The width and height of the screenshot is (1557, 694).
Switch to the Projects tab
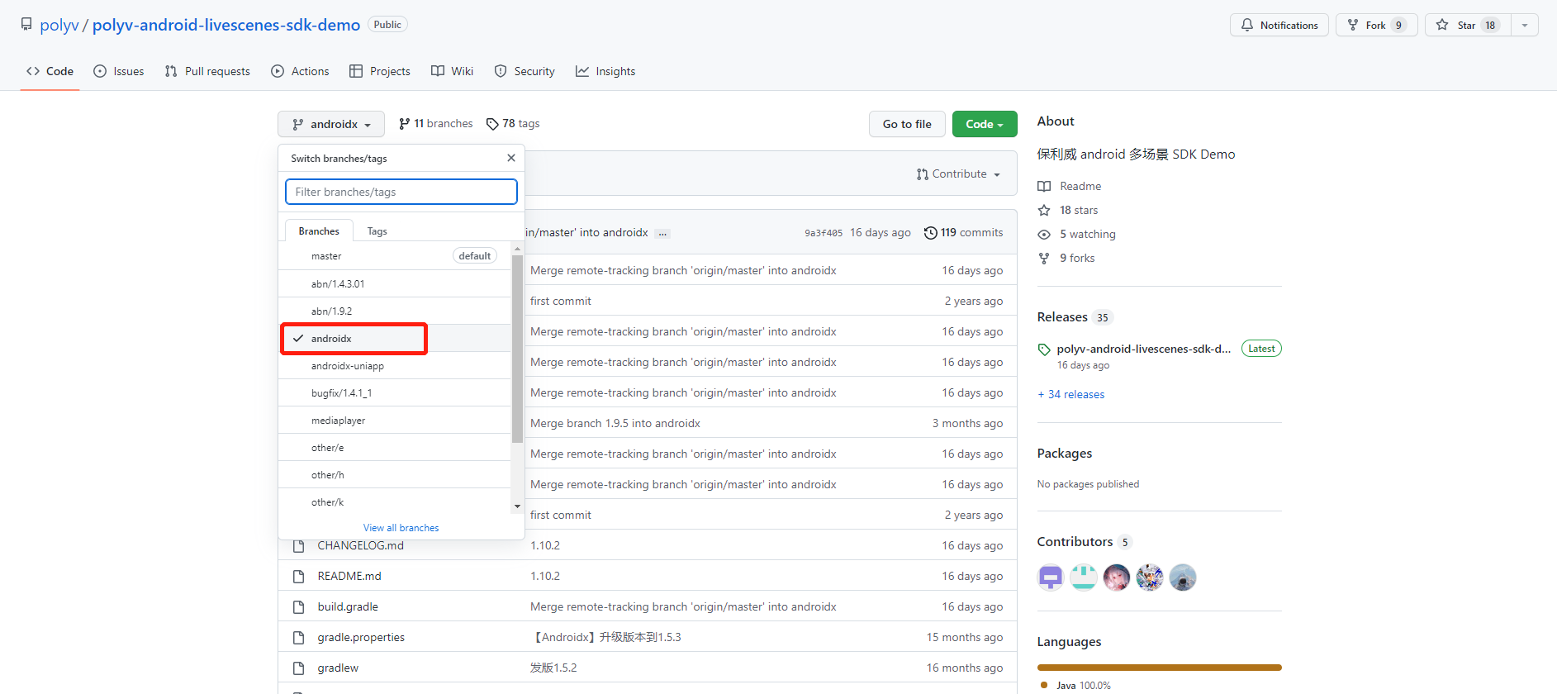pyautogui.click(x=380, y=71)
